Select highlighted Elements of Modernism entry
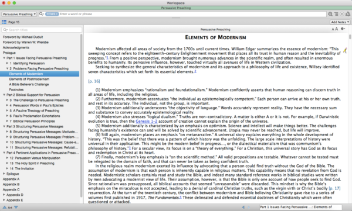Image resolution: width=352 pixels, height=211 pixels. [x=39, y=74]
